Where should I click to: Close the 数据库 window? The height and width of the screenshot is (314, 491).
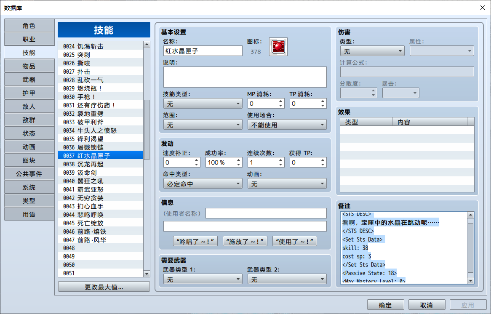[483, 8]
